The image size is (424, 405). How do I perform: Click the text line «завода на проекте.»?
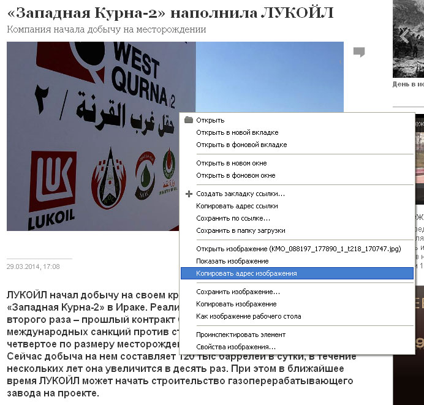53,393
